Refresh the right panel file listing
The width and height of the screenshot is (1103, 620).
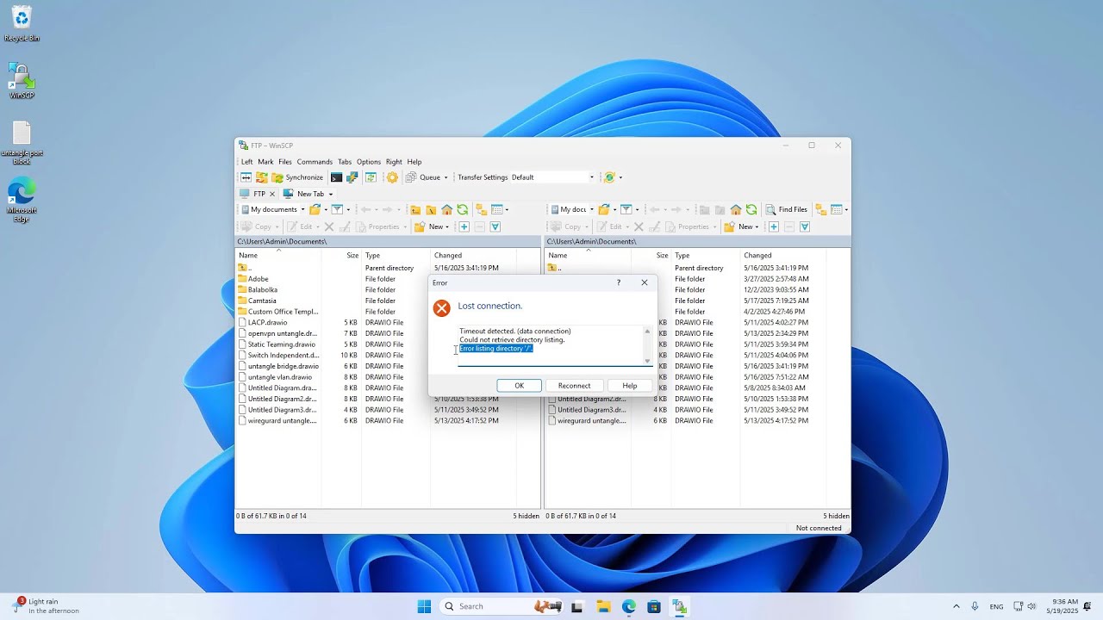click(x=751, y=209)
